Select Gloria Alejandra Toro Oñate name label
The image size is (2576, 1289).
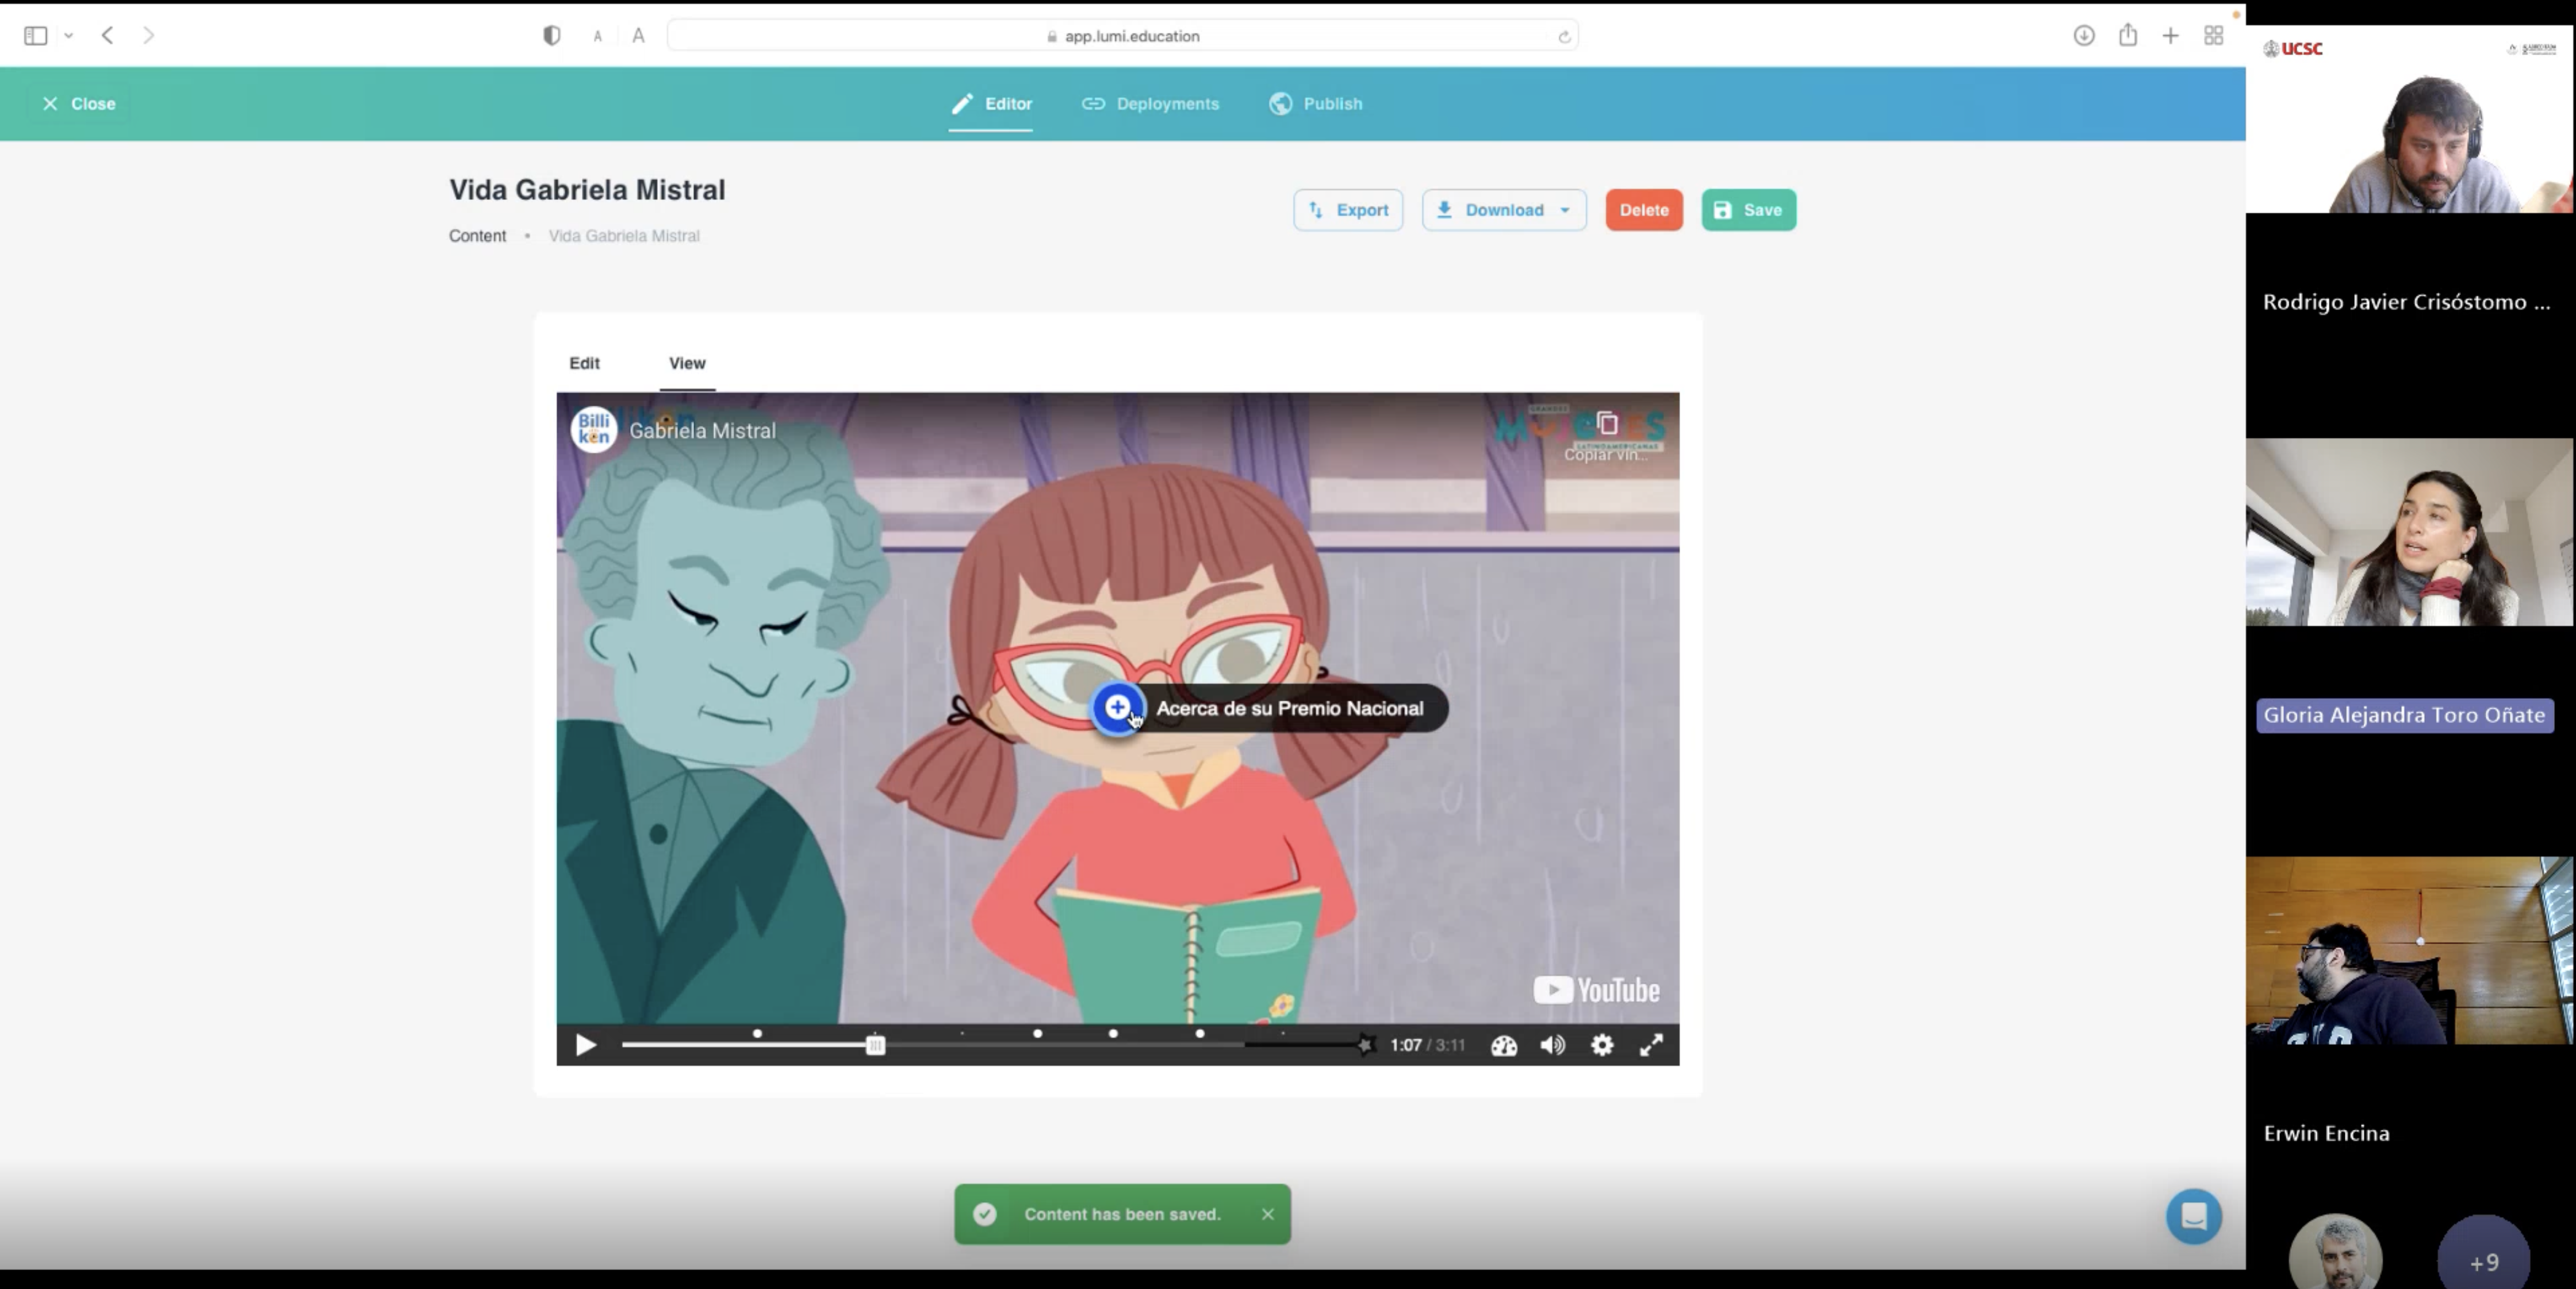(x=2404, y=714)
